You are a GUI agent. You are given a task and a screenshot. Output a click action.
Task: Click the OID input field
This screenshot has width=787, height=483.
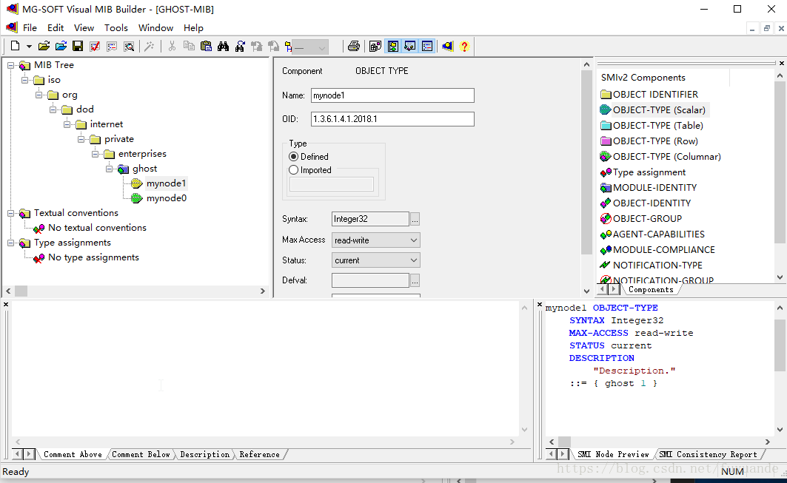392,119
